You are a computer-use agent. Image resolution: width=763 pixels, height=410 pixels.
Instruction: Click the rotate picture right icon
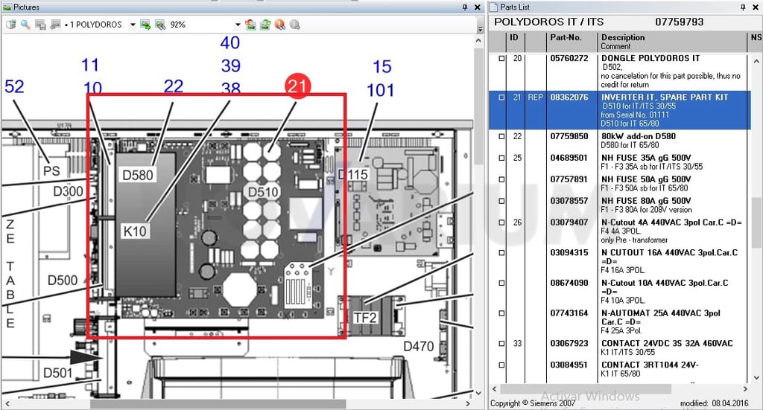tap(265, 25)
